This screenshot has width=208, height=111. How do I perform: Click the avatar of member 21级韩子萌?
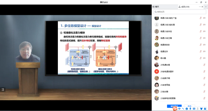coord(156,78)
